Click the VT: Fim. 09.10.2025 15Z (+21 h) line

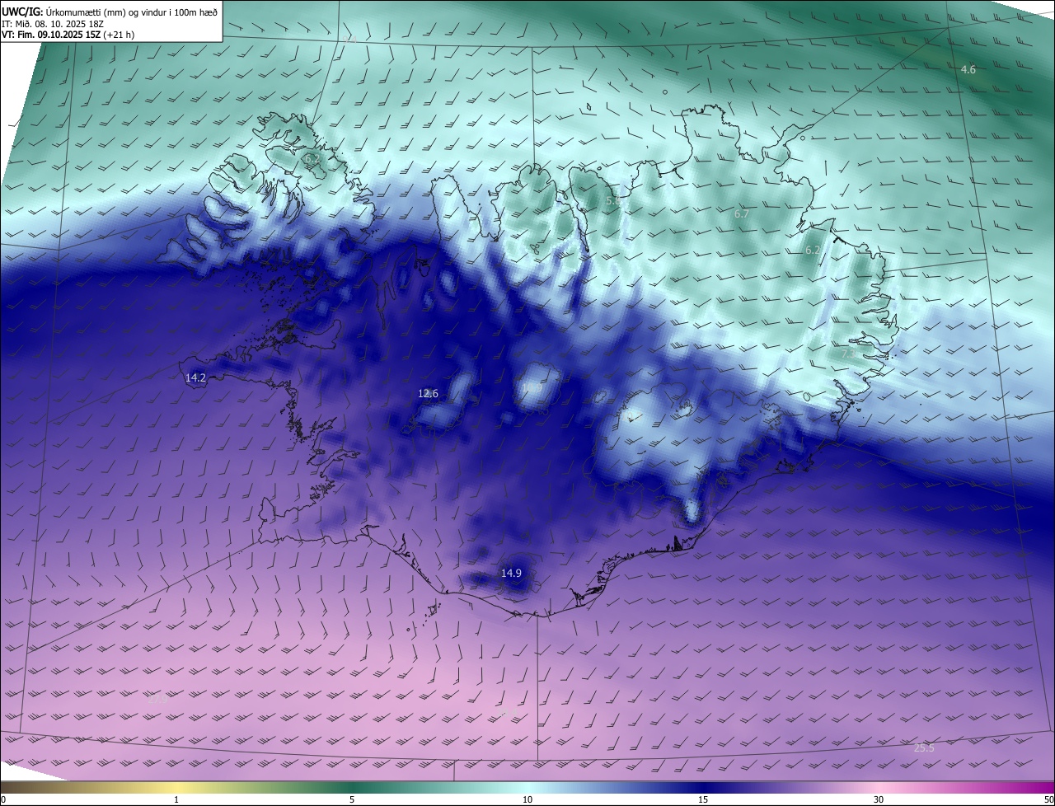pyautogui.click(x=68, y=35)
